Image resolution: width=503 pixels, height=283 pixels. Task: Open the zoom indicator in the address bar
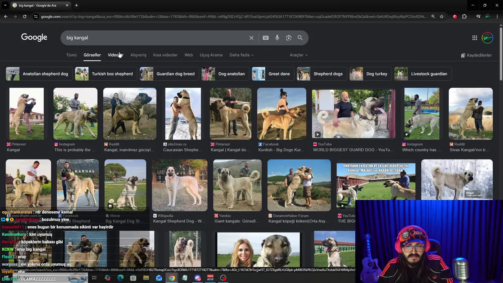click(x=433, y=17)
